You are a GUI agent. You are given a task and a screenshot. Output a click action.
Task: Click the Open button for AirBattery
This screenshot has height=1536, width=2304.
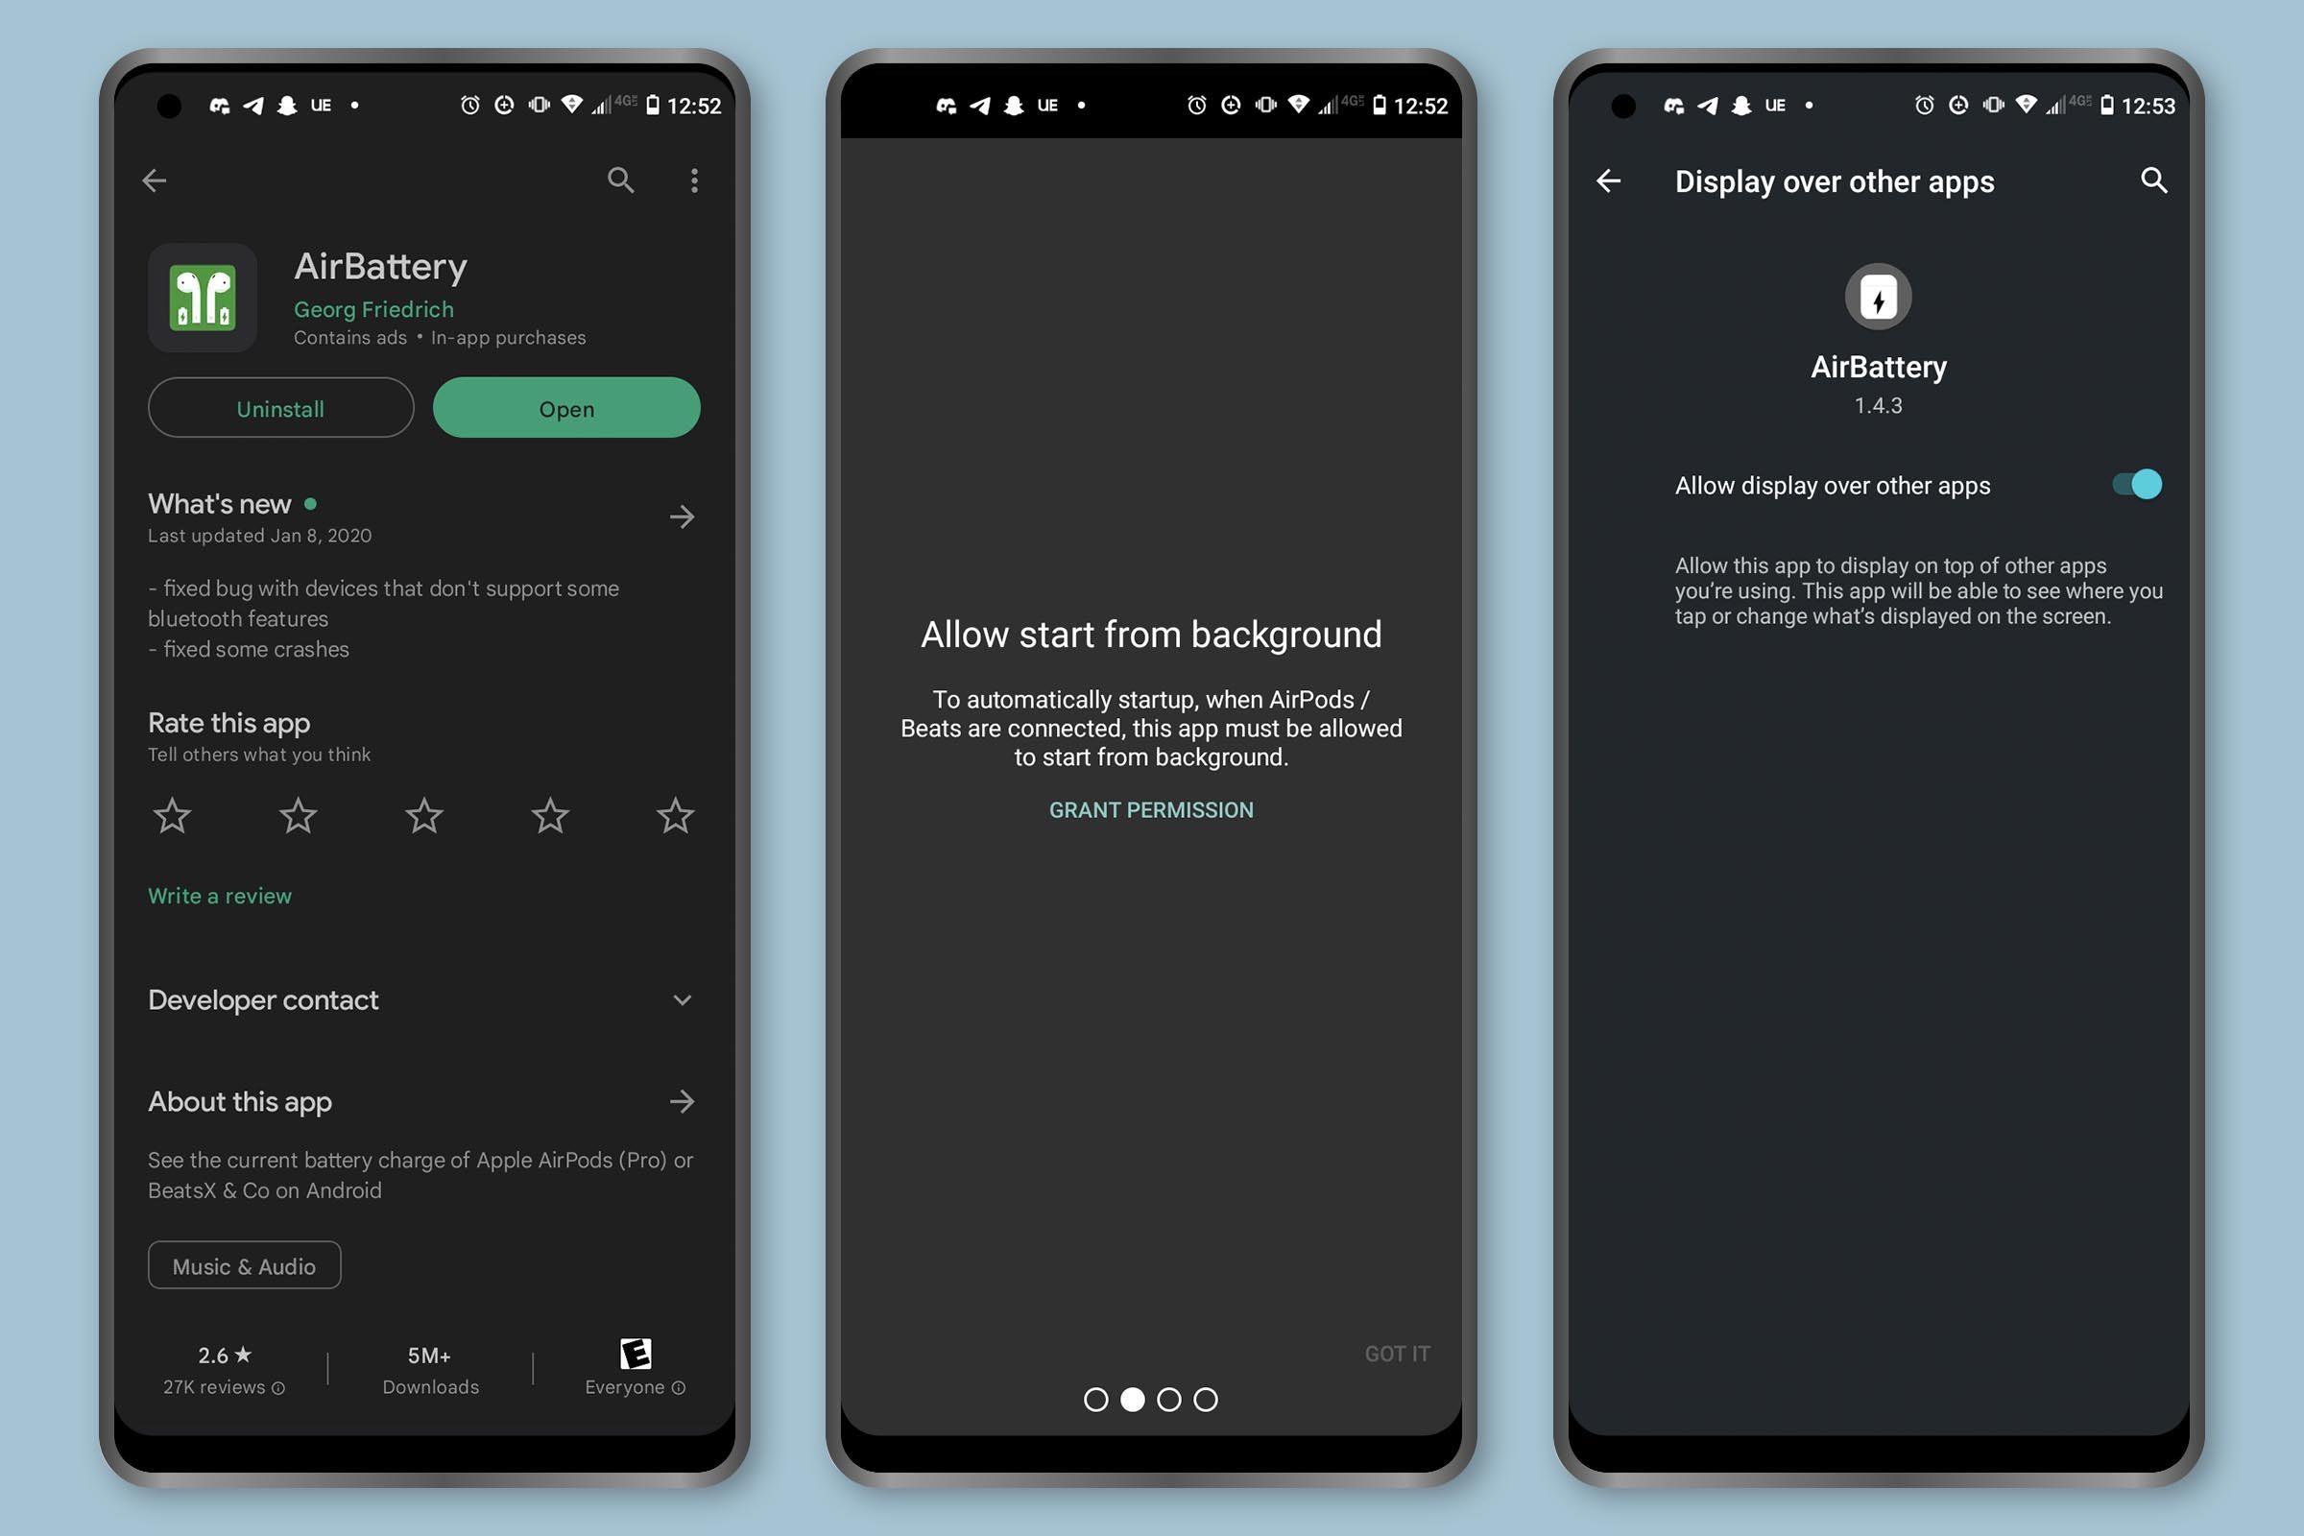point(565,408)
